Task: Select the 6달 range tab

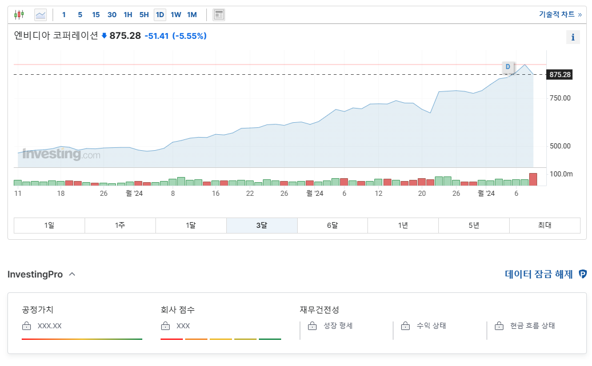Action: [332, 225]
